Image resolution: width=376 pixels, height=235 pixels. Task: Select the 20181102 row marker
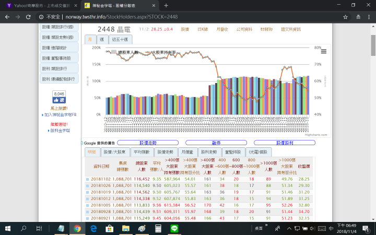tap(88, 179)
